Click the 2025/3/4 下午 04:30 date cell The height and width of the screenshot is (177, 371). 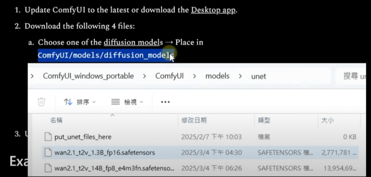point(211,153)
